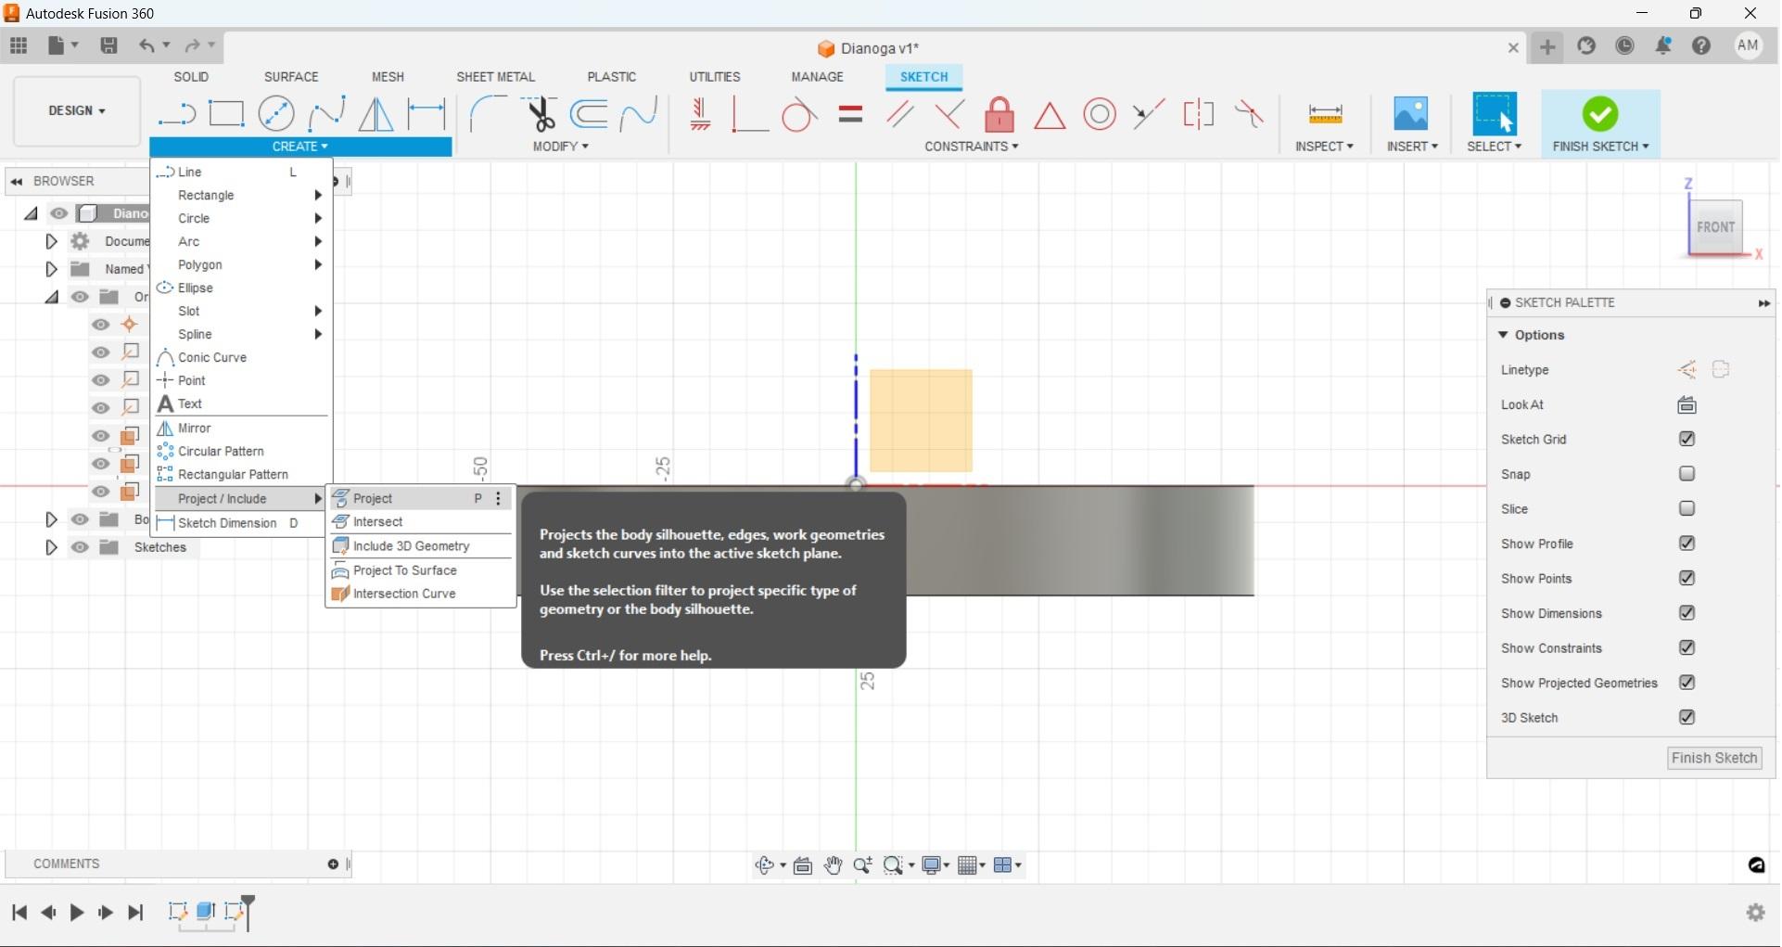Click the Save icon
The width and height of the screenshot is (1782, 947).
[x=108, y=45]
